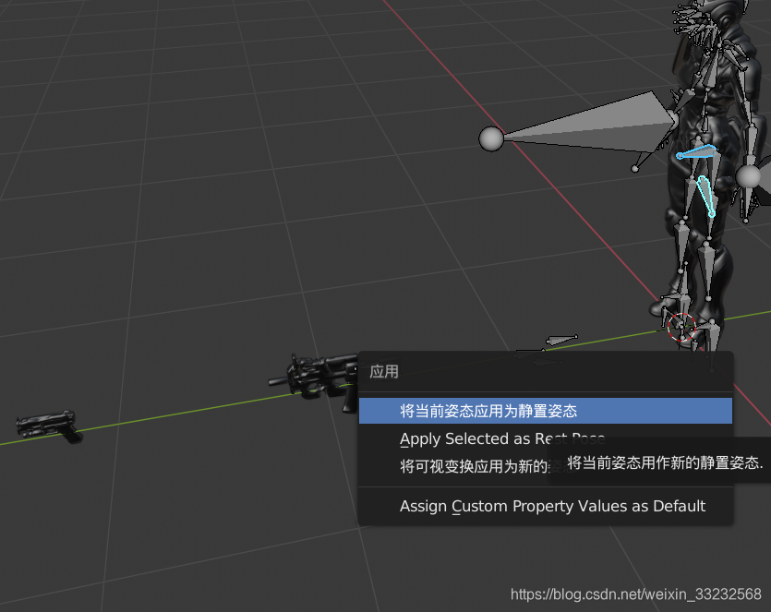Select the small bone lying on ground
The image size is (771, 612).
point(561,339)
